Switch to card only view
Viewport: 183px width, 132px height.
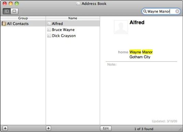[14, 11]
